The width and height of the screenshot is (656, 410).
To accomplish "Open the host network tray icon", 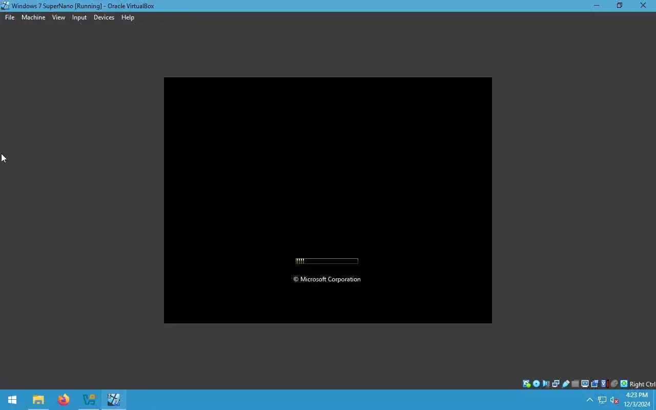I will pyautogui.click(x=602, y=400).
